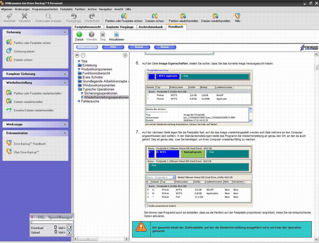The width and height of the screenshot is (319, 243).
Task: Collapse the Dokumentation panel
Action: pos(65,133)
